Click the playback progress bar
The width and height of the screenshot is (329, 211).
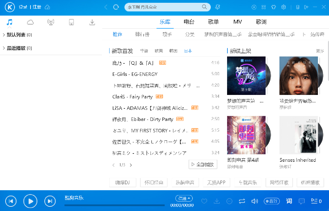tap(114, 205)
